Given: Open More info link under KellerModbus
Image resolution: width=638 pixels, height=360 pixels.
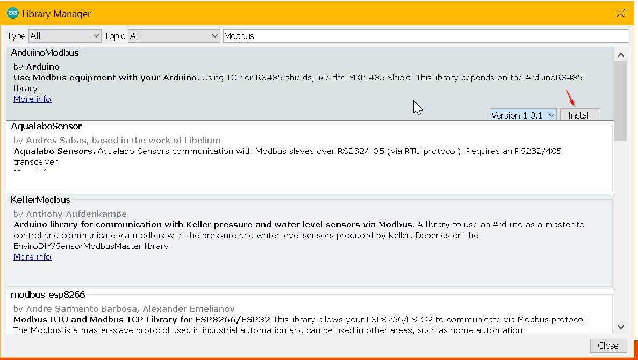Looking at the screenshot, I should [32, 257].
